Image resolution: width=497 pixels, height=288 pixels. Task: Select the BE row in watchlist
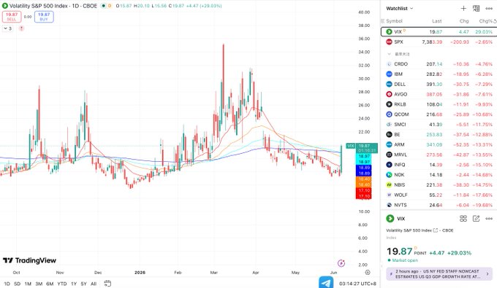[439, 134]
